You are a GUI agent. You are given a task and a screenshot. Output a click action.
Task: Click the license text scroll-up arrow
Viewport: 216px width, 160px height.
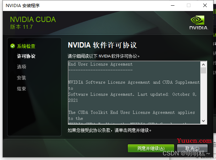point(204,65)
